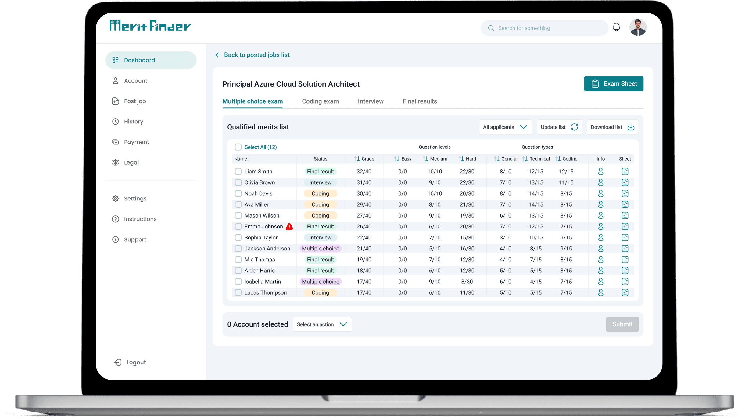Screen dimensions: 738x418
Task: Check the box for Liam Smith
Action: click(x=238, y=172)
